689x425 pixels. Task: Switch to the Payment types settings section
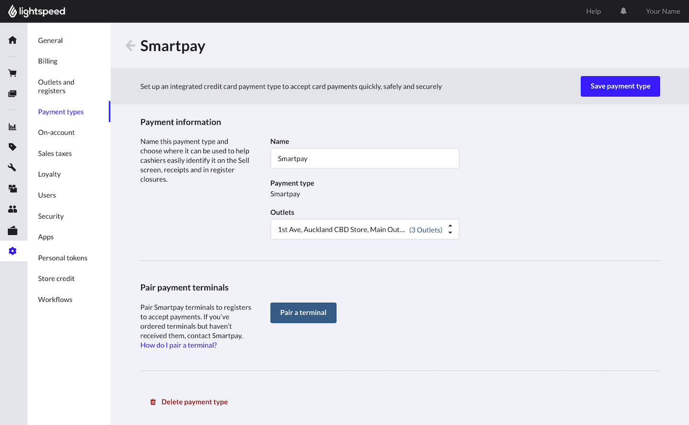61,112
